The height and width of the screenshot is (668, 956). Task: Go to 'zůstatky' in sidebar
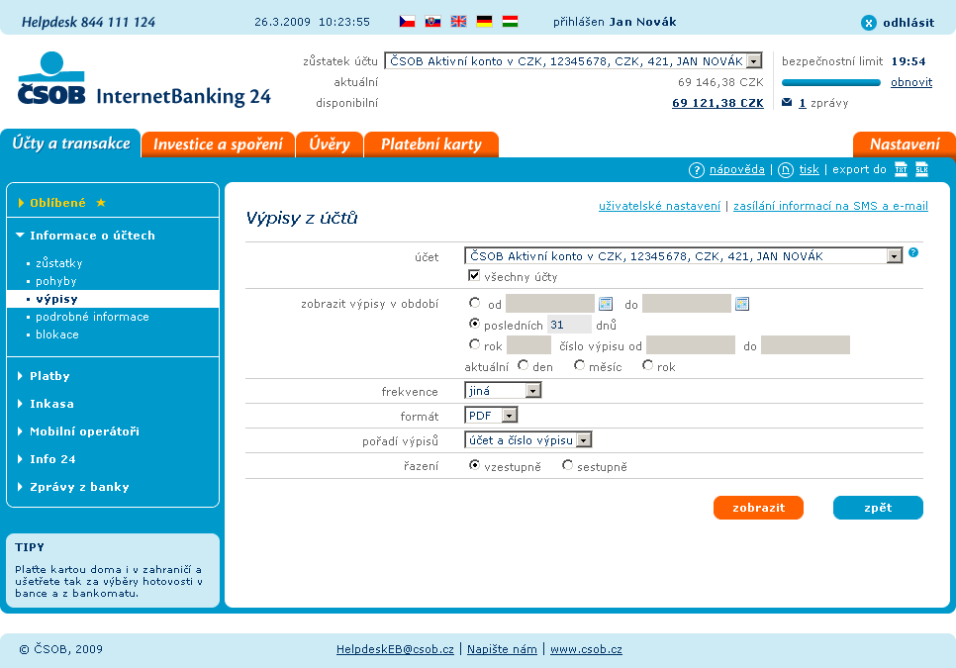59,263
